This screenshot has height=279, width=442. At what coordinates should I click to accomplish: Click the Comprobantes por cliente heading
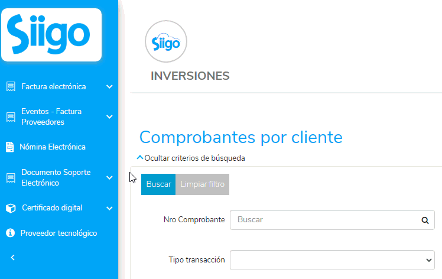point(241,137)
